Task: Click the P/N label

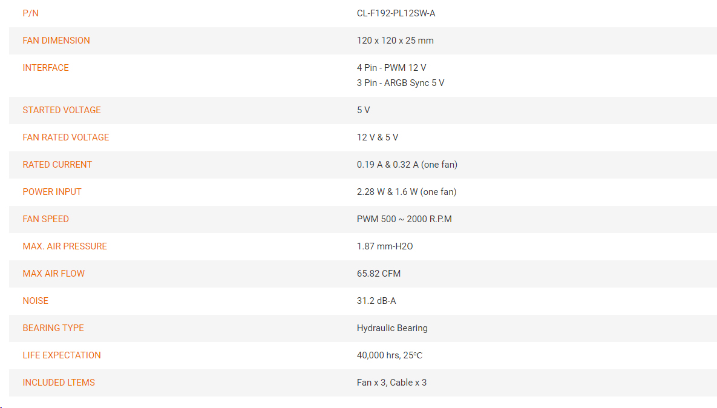Action: (31, 13)
